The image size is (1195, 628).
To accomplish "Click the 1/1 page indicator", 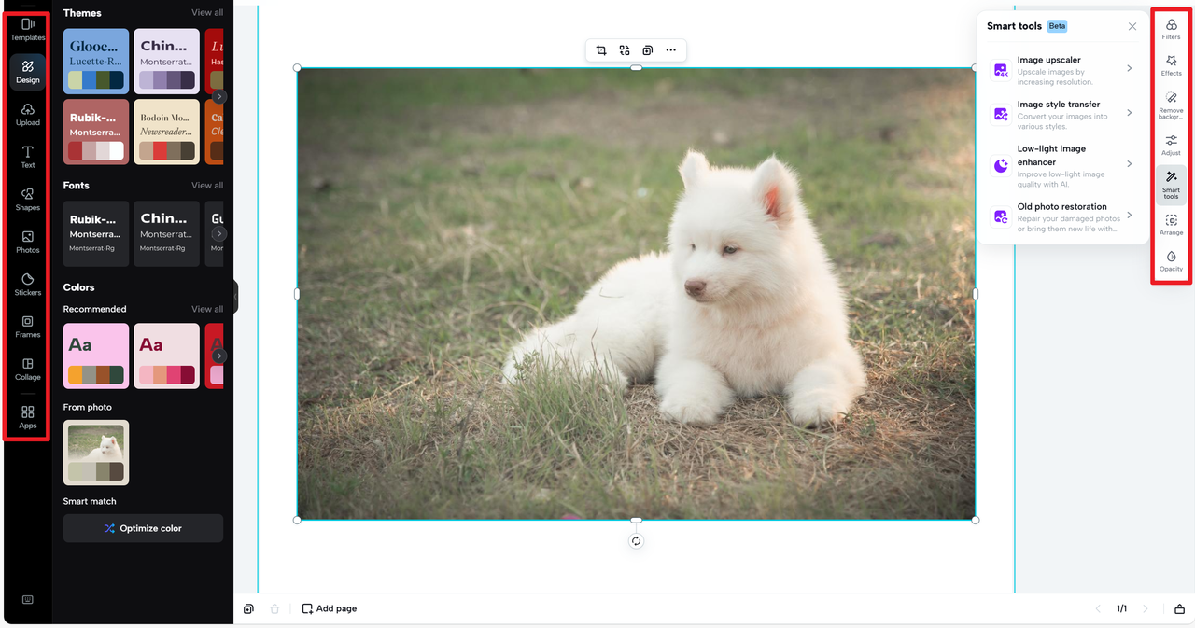I will pos(1122,608).
